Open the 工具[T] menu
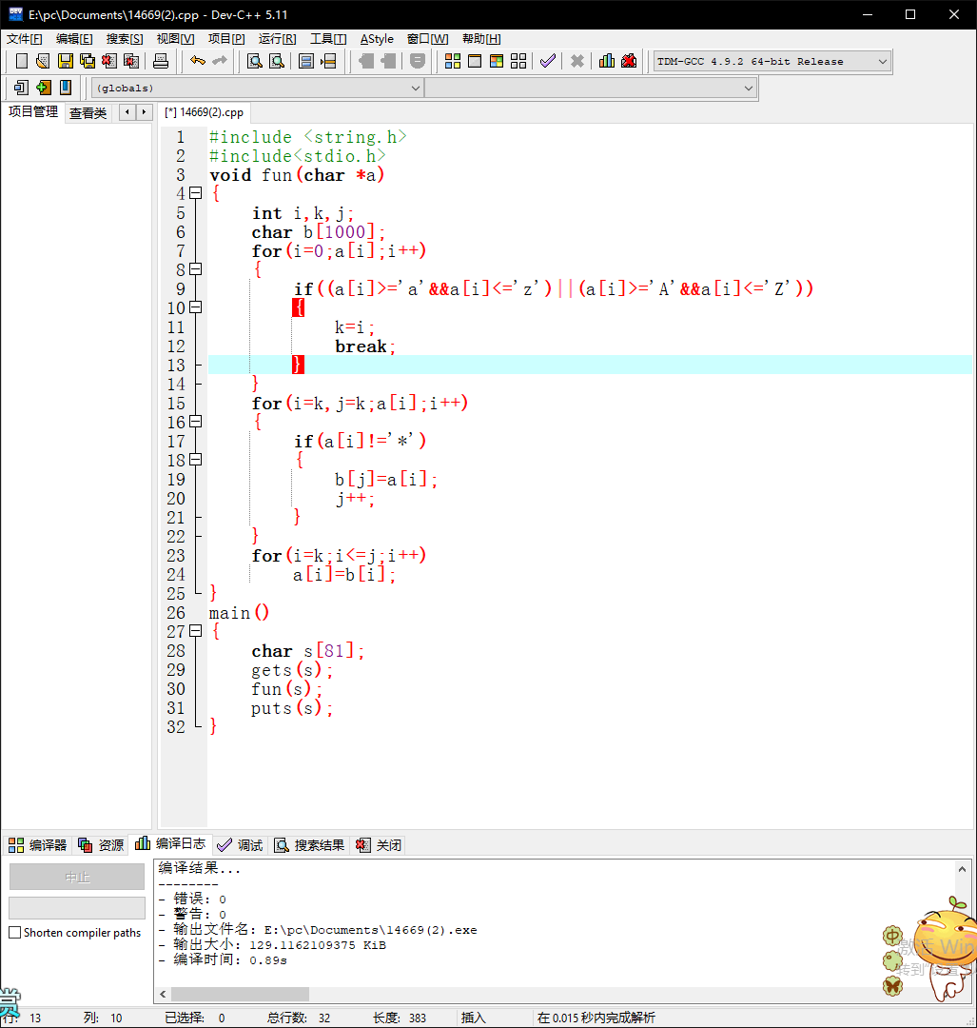 pos(328,39)
